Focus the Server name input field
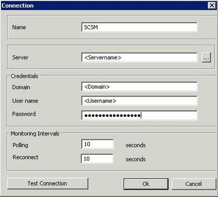The height and width of the screenshot is (197, 218). pyautogui.click(x=139, y=57)
